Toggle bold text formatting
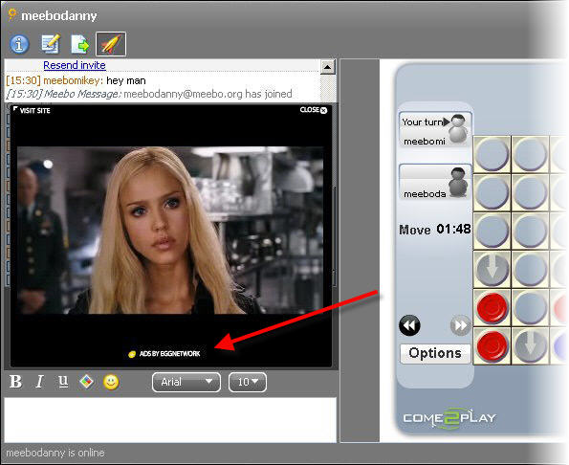This screenshot has height=465, width=569. tap(15, 382)
